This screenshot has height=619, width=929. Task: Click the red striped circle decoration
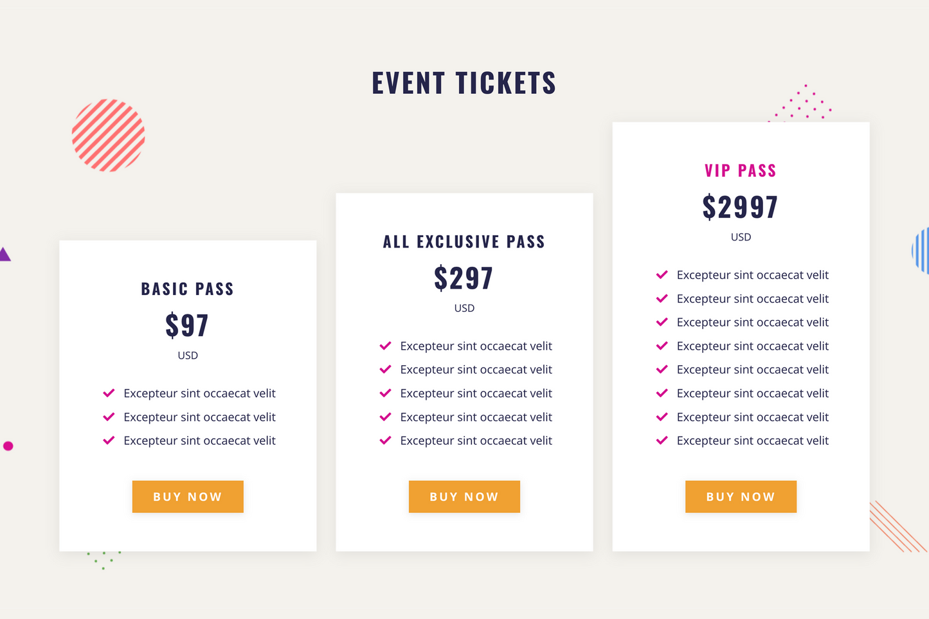coord(108,135)
